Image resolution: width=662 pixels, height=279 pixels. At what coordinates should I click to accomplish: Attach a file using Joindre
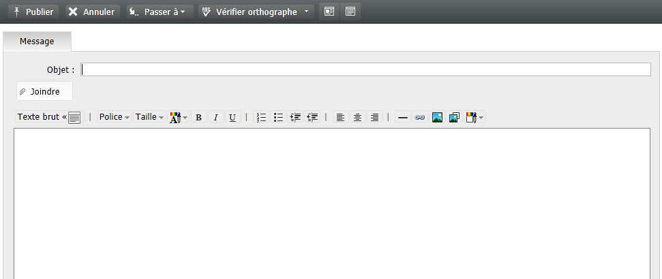[x=45, y=91]
